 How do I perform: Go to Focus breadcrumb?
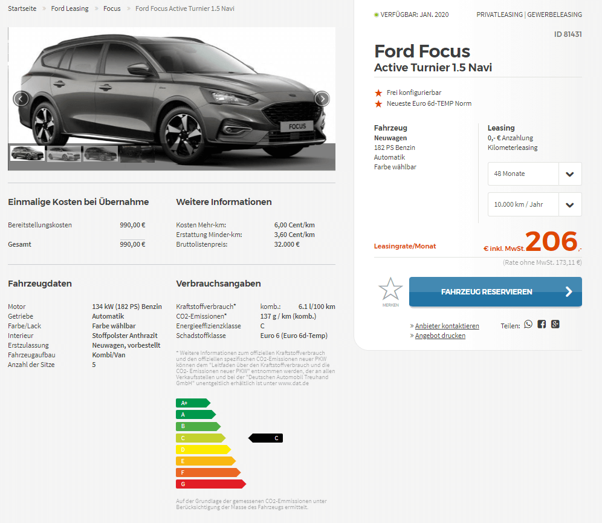click(112, 8)
